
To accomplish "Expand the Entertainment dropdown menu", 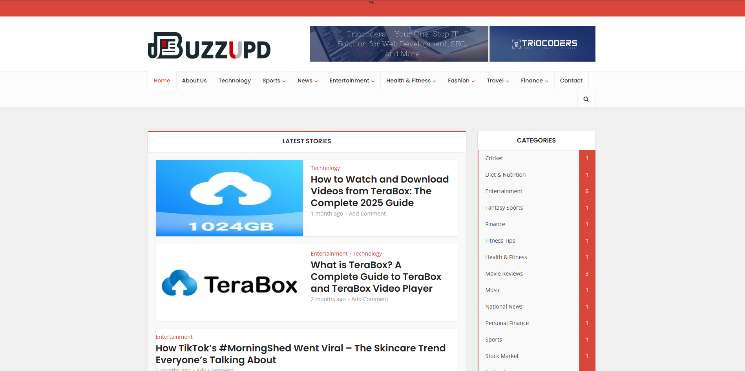I will click(x=352, y=80).
